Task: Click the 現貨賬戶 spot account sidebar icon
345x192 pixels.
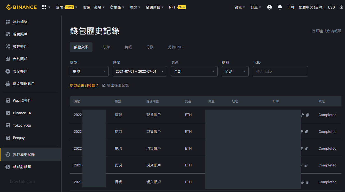Action: click(7, 34)
